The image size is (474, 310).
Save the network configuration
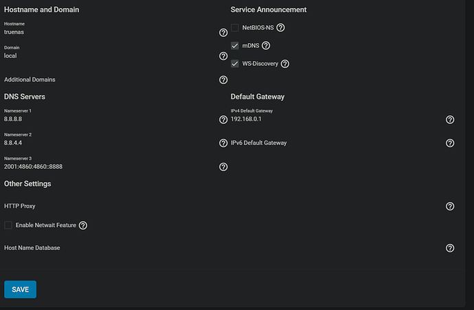20,289
